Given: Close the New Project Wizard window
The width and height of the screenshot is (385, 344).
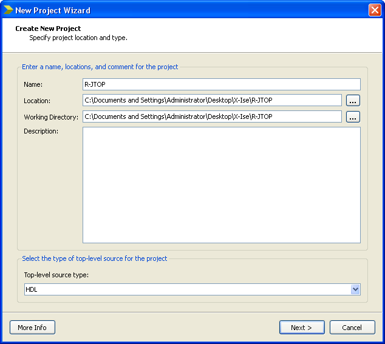Looking at the screenshot, I should (374, 10).
